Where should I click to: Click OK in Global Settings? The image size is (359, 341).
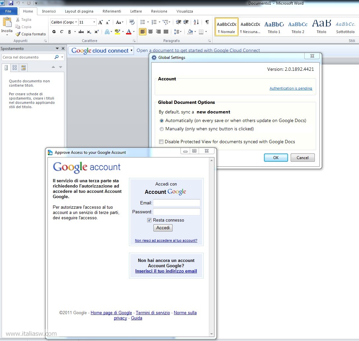276,158
